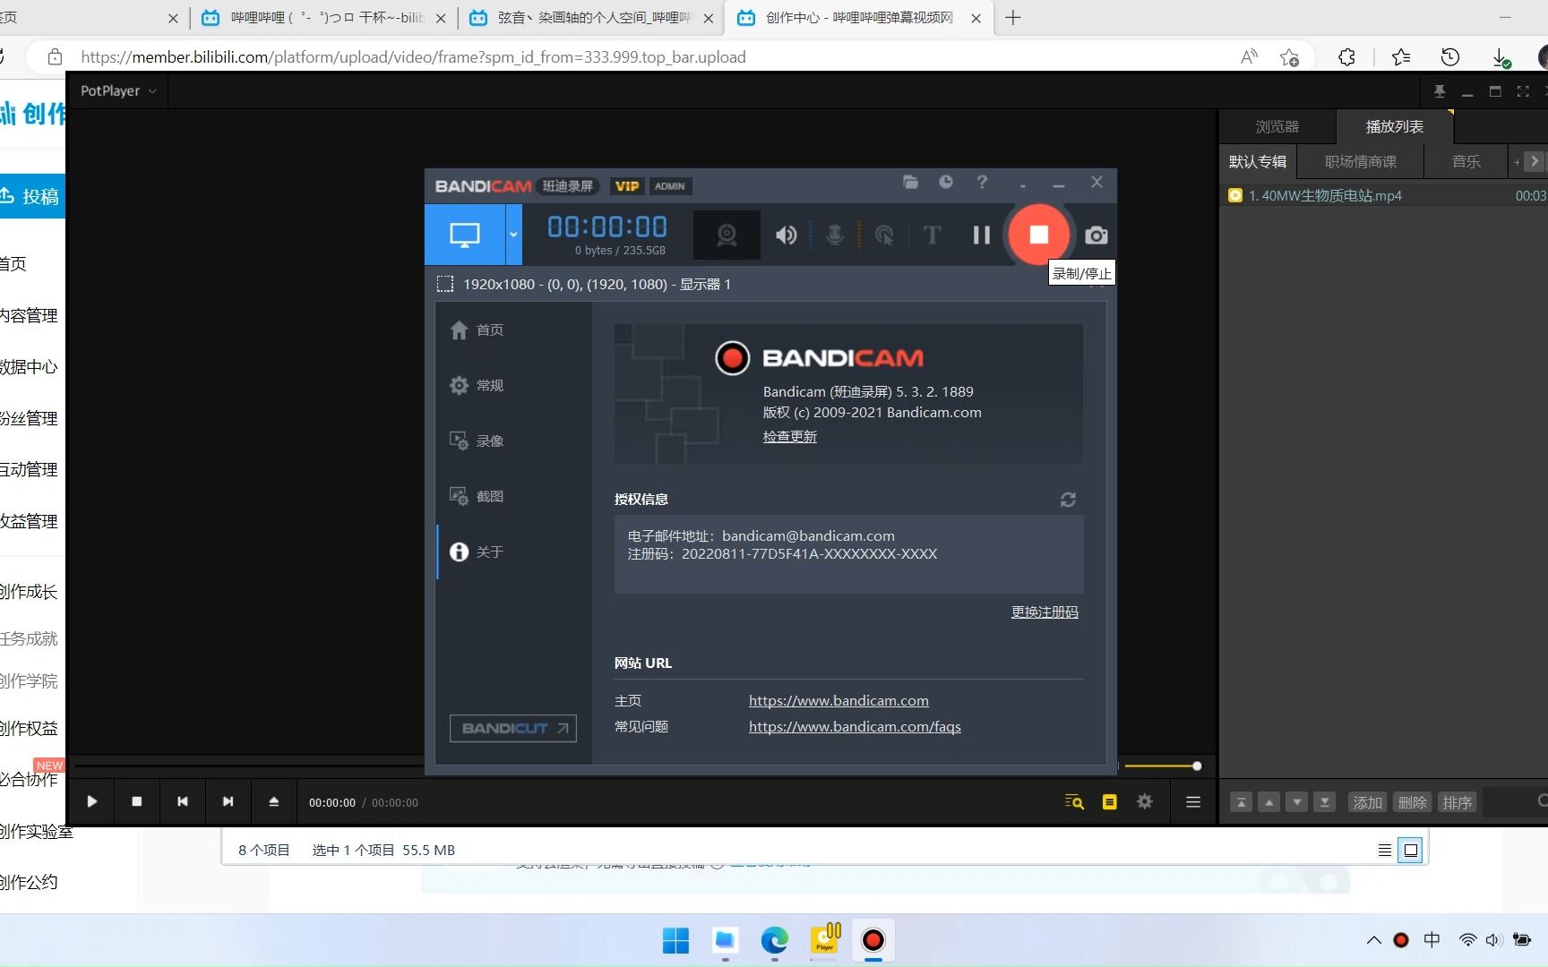
Task: Pin PotPlayer window on top
Action: click(x=1440, y=91)
